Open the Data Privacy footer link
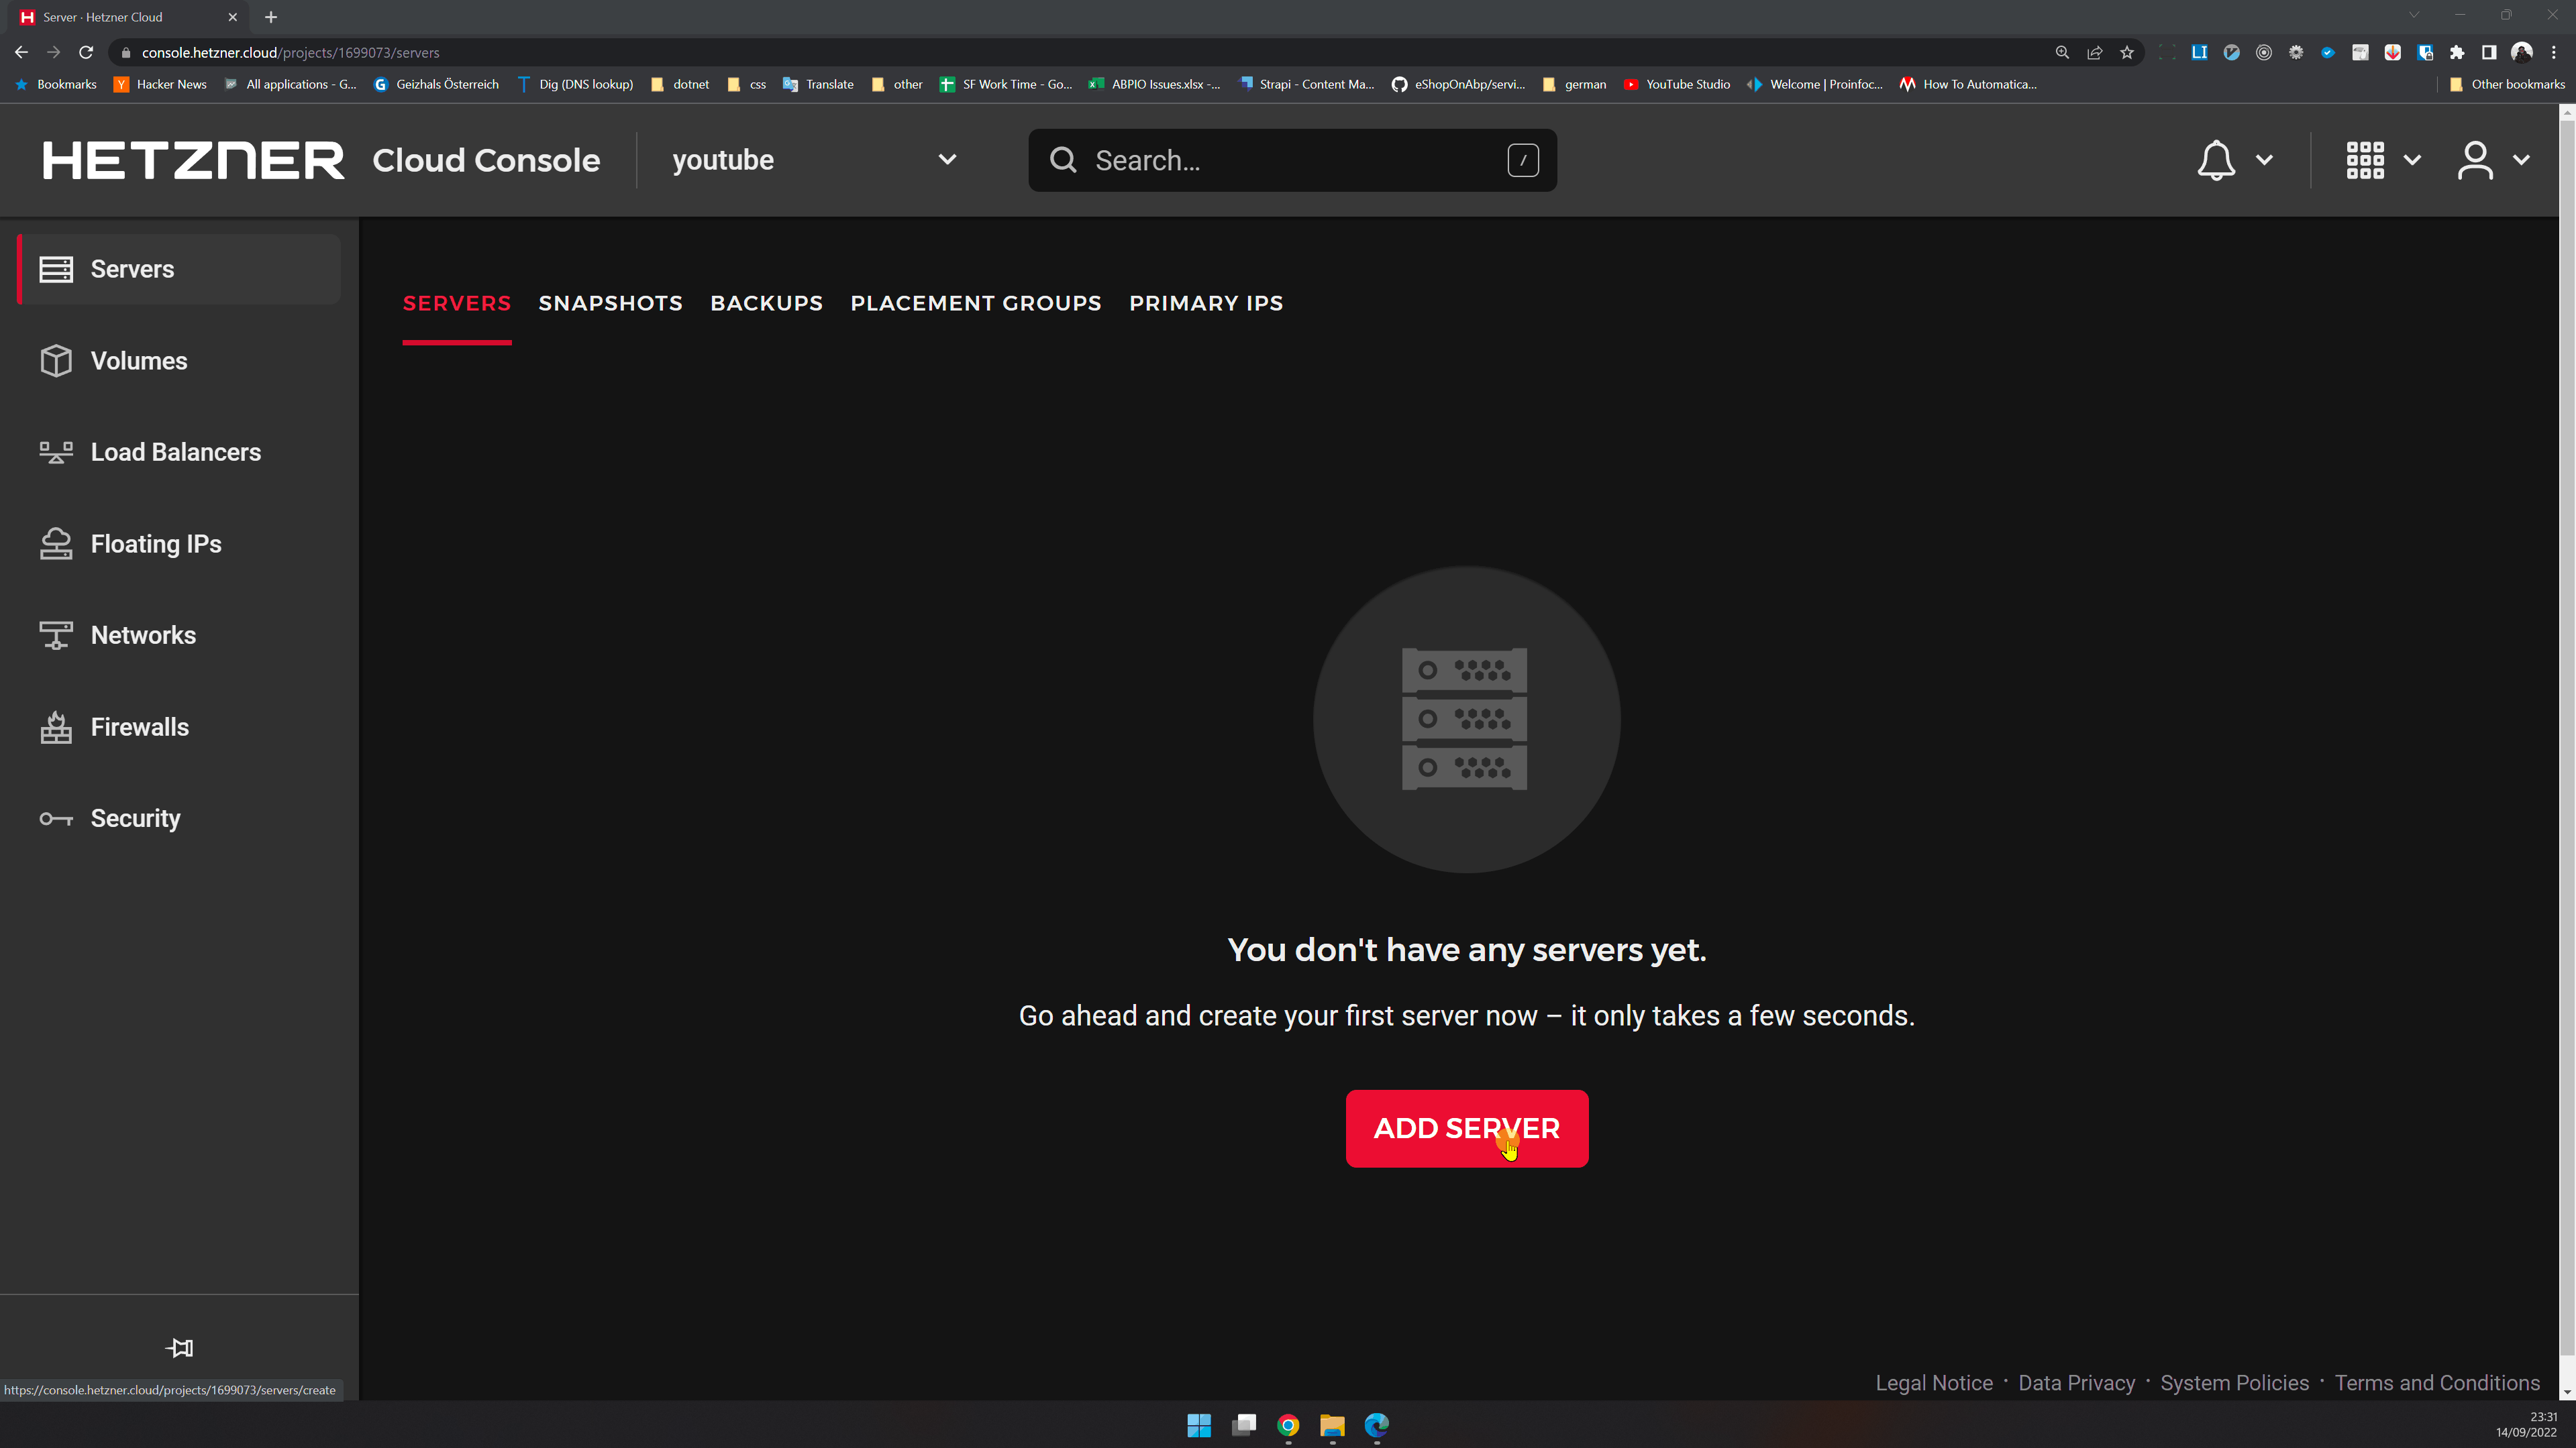 (2076, 1383)
